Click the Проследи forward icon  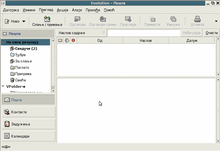(x=128, y=19)
